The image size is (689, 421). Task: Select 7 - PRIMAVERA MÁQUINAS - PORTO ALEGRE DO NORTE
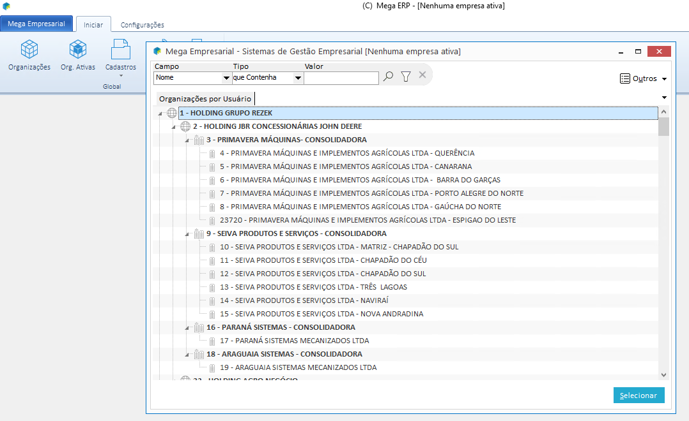[x=372, y=193]
